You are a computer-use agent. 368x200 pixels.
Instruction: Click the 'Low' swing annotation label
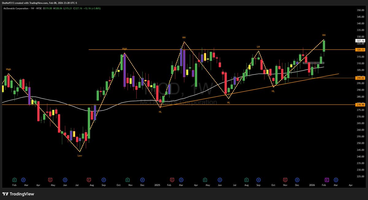point(80,155)
